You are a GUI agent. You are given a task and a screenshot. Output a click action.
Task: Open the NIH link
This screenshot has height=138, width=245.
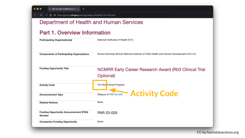(x=130, y=40)
